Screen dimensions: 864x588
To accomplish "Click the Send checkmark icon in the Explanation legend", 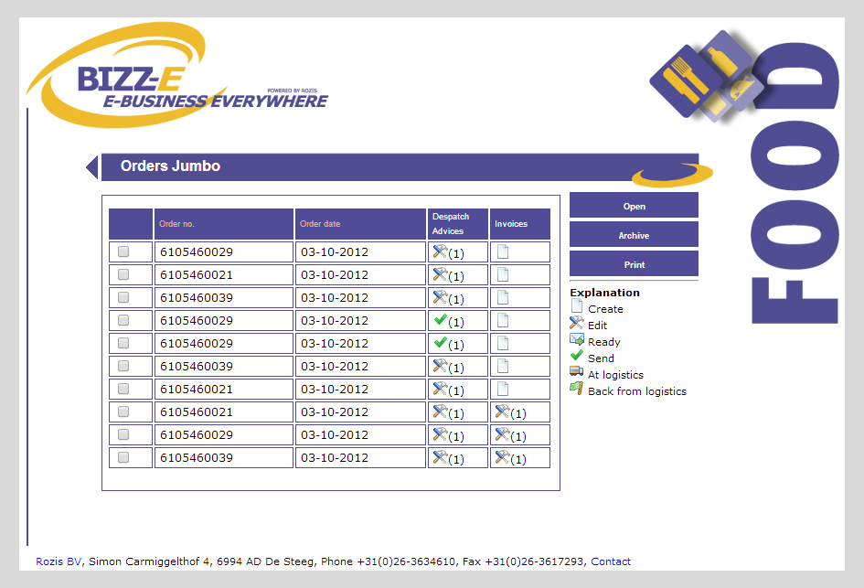I will point(576,356).
